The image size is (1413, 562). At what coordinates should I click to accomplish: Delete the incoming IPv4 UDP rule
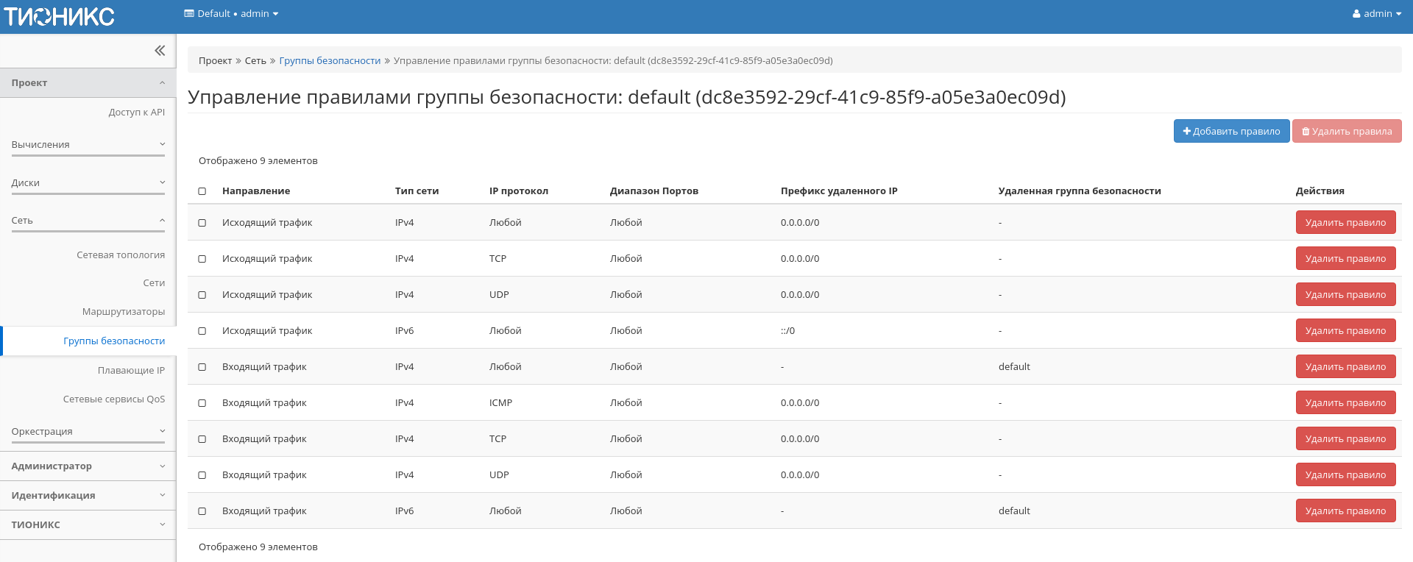[x=1345, y=475]
